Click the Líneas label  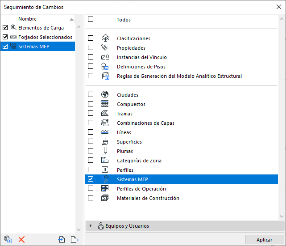(x=124, y=132)
